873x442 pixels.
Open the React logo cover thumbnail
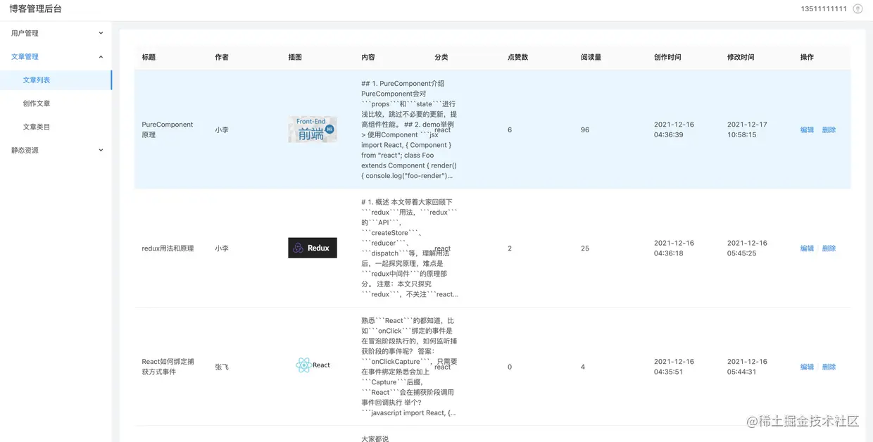point(313,365)
